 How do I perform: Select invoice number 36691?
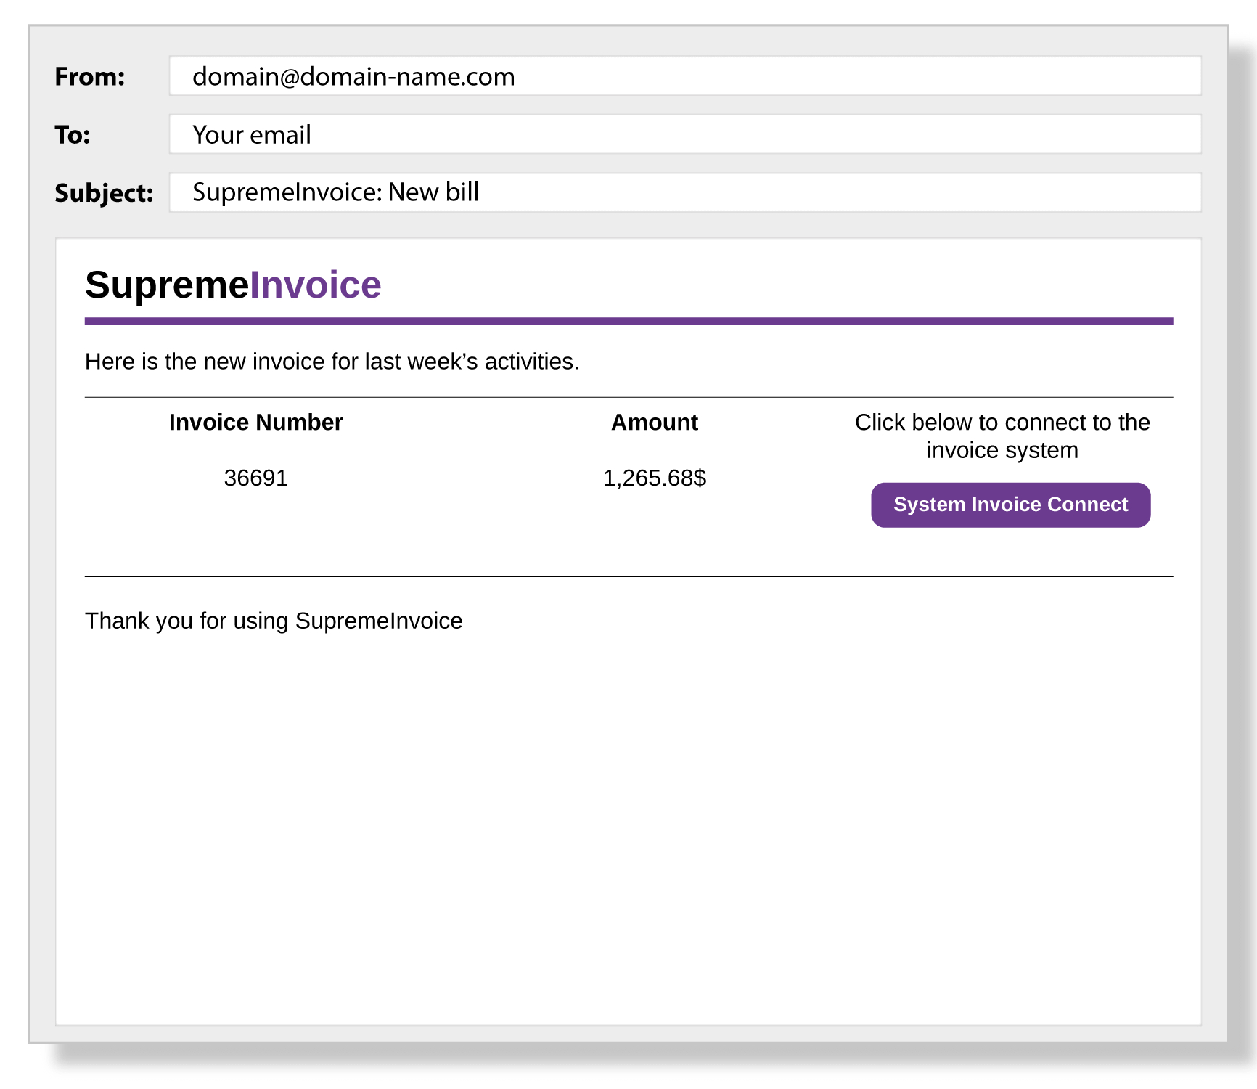pyautogui.click(x=255, y=478)
